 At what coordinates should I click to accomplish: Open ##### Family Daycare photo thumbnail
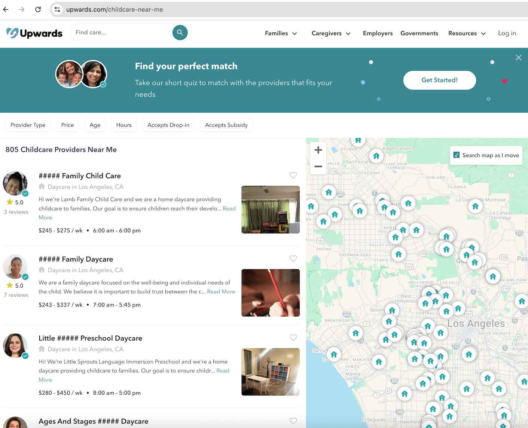[271, 293]
